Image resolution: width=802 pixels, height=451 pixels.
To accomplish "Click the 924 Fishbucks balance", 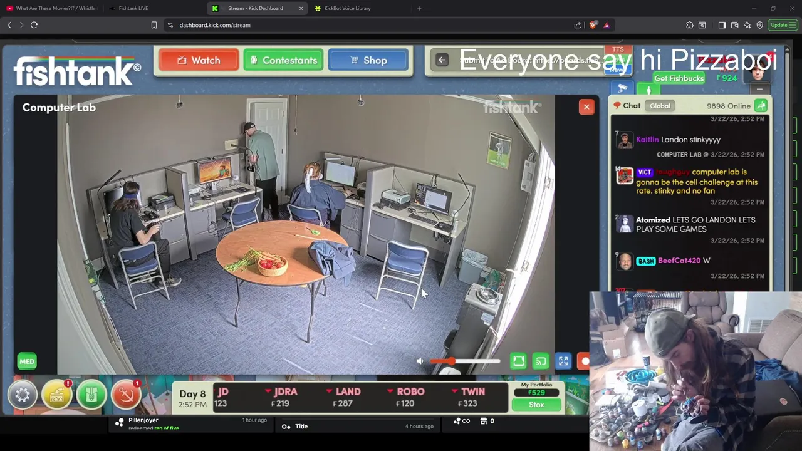I will (726, 78).
